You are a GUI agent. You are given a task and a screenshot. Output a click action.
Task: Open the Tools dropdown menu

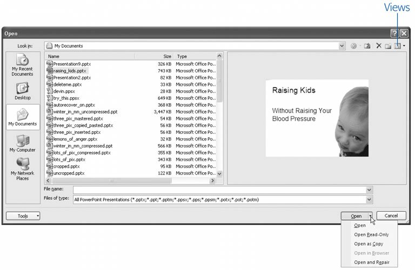coord(23,216)
